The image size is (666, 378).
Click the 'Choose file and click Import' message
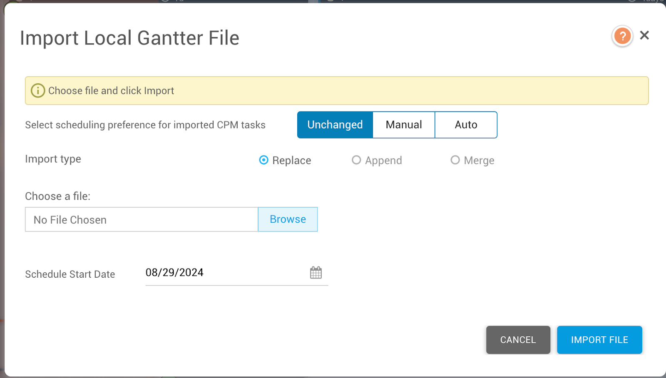coord(111,91)
